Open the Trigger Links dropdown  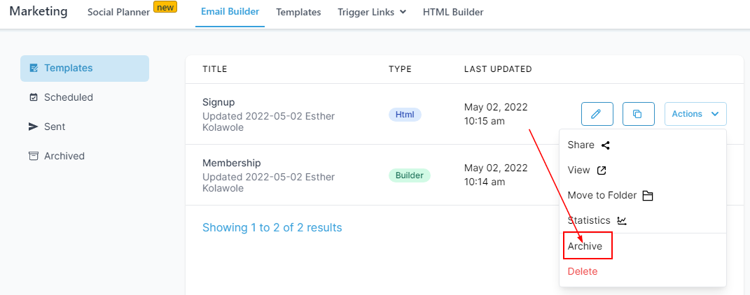371,12
